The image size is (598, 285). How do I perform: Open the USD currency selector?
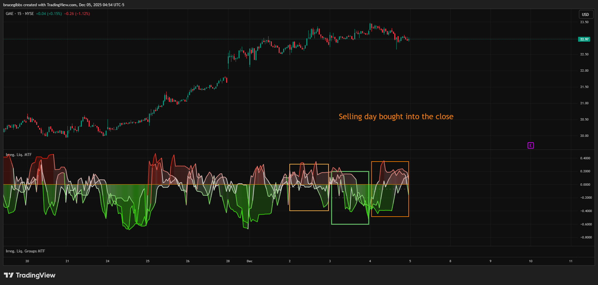click(585, 15)
